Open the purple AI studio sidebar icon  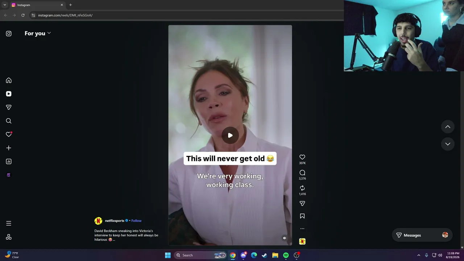coord(9,175)
